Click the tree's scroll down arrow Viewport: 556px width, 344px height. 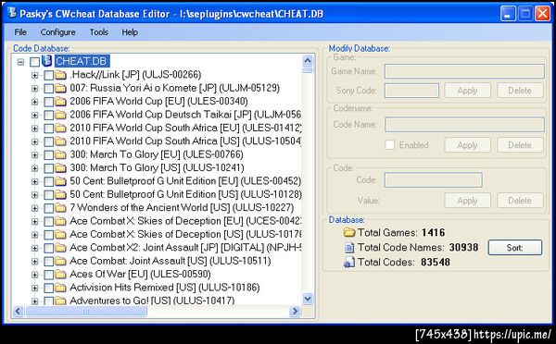click(x=308, y=299)
